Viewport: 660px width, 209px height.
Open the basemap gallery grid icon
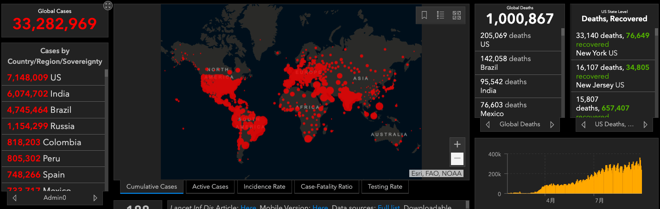(457, 15)
